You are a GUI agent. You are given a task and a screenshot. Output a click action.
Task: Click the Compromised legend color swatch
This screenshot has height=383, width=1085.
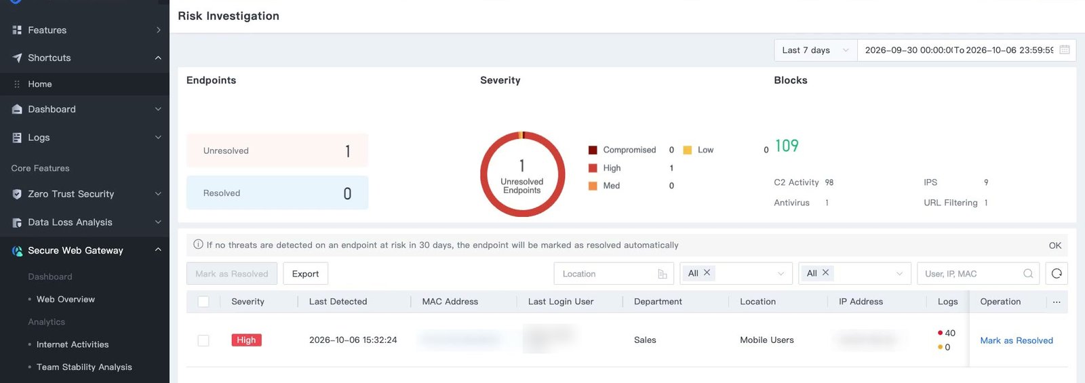(x=593, y=150)
